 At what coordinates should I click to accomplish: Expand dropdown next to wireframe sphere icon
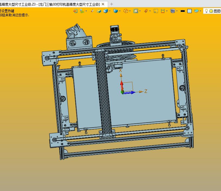point(130,11)
